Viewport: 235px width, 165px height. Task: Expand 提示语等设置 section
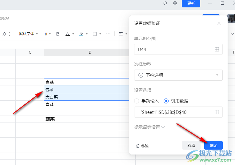pyautogui.click(x=149, y=127)
